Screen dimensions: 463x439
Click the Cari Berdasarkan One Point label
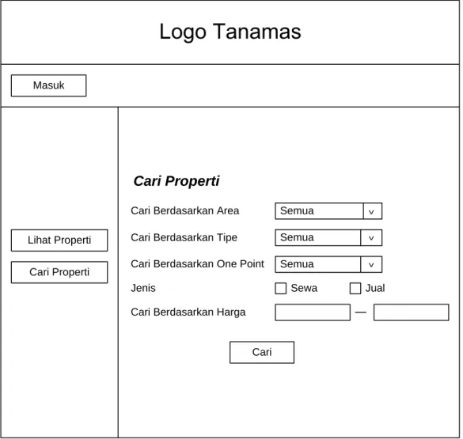tap(197, 263)
